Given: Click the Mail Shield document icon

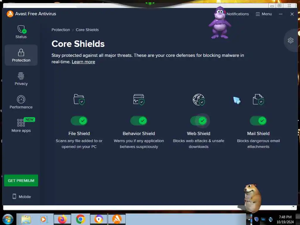Looking at the screenshot, I should [258, 99].
